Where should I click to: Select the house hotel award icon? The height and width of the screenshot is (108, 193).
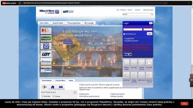(x=53, y=87)
